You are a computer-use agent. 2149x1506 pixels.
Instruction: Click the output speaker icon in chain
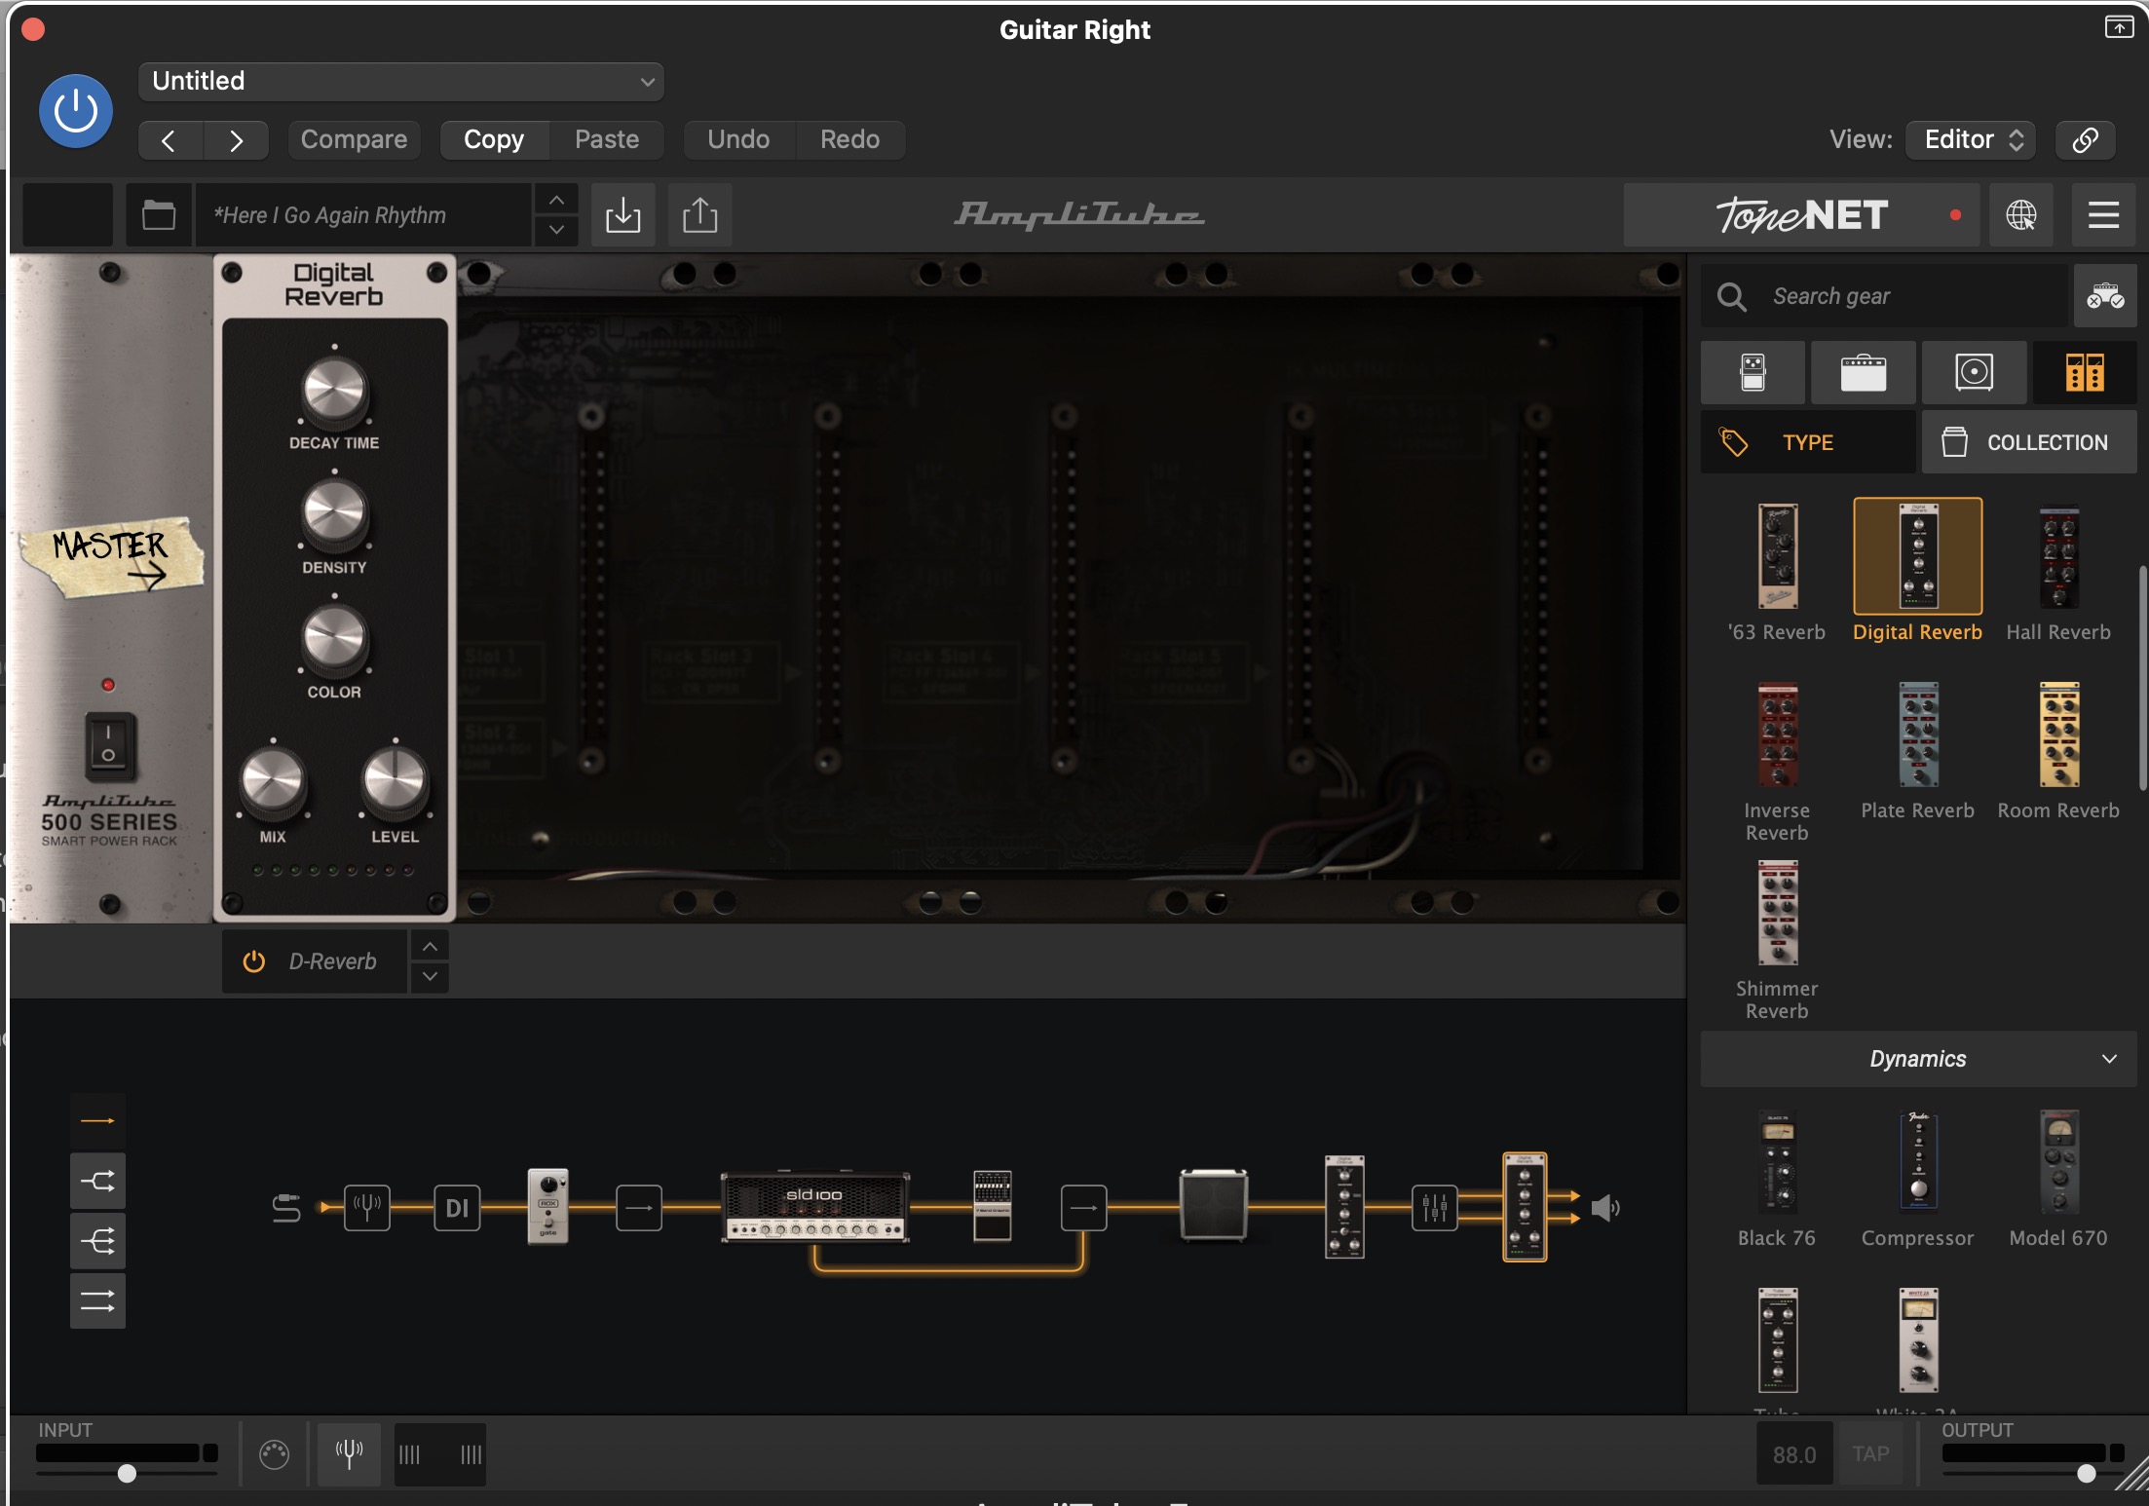pyautogui.click(x=1605, y=1209)
